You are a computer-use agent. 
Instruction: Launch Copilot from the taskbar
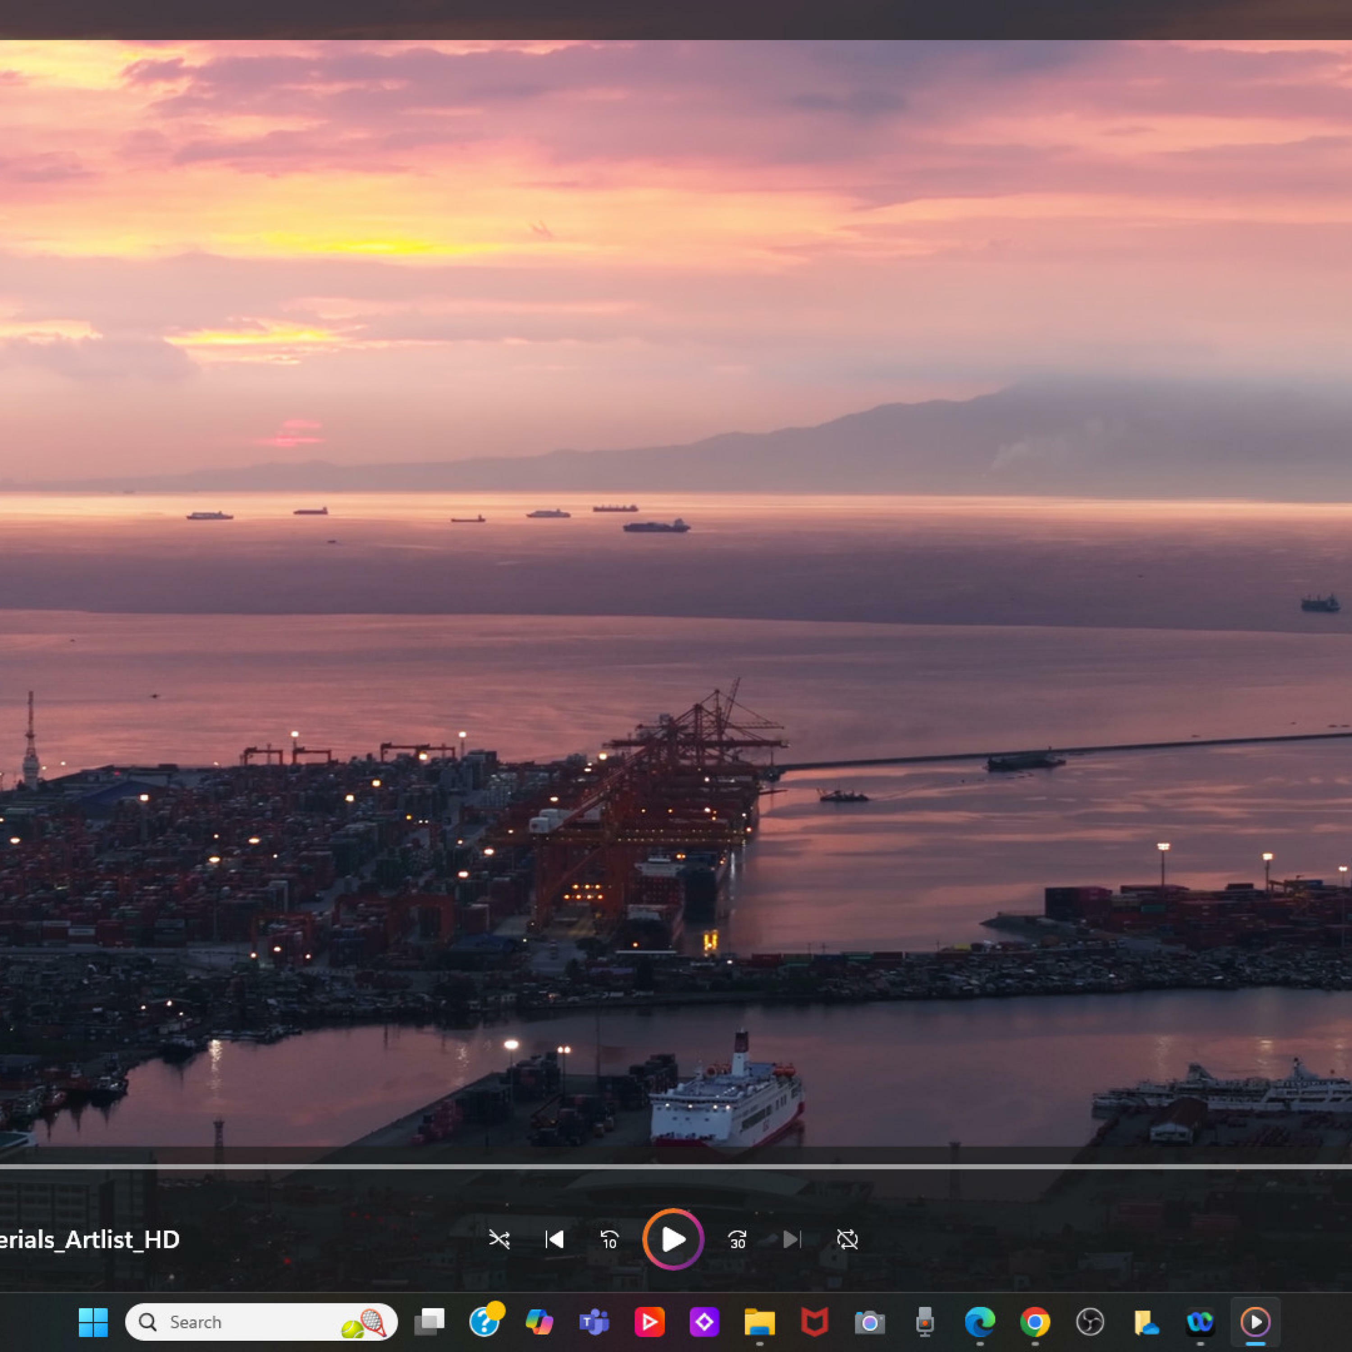[x=539, y=1322]
